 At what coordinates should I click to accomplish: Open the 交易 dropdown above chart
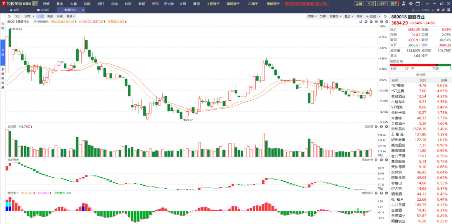pos(312,16)
